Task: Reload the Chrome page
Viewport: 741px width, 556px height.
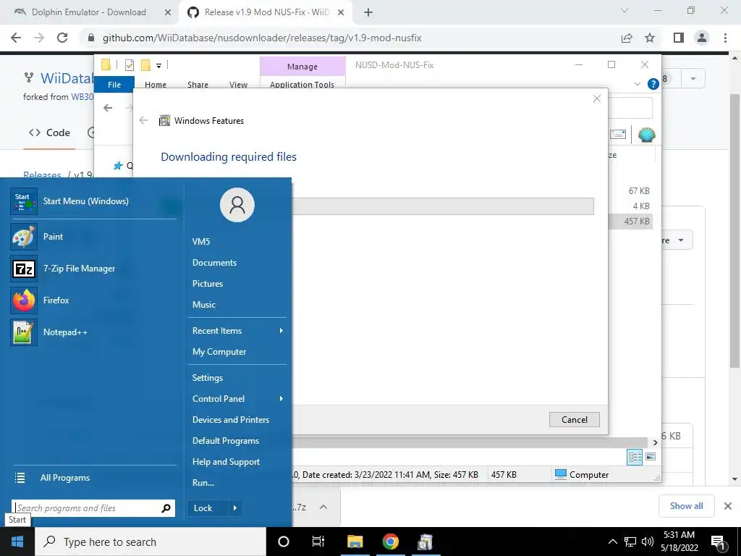Action: [62, 38]
